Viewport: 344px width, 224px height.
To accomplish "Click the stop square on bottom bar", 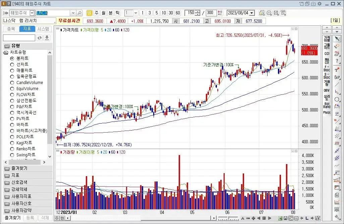I will tap(264, 218).
